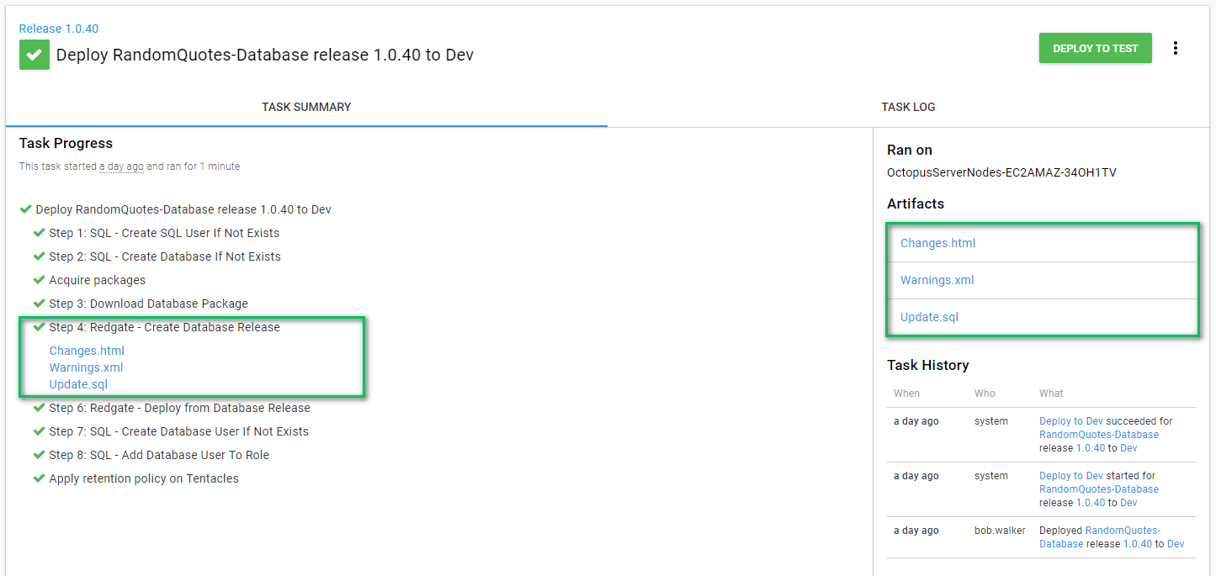Open RandomQuotes-Database link in succeeded history entry
This screenshot has width=1216, height=576.
(1099, 435)
